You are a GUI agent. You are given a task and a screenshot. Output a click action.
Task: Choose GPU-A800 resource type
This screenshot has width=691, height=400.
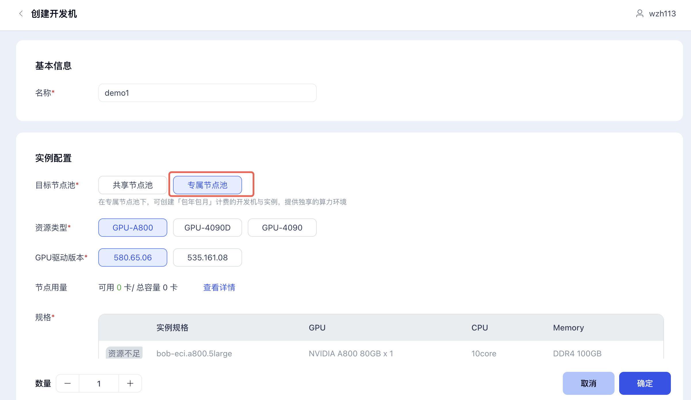[133, 228]
